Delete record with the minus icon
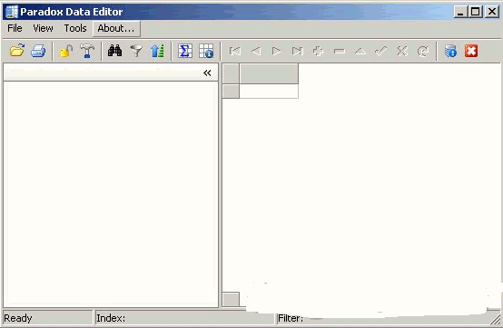This screenshot has width=503, height=328. 340,51
